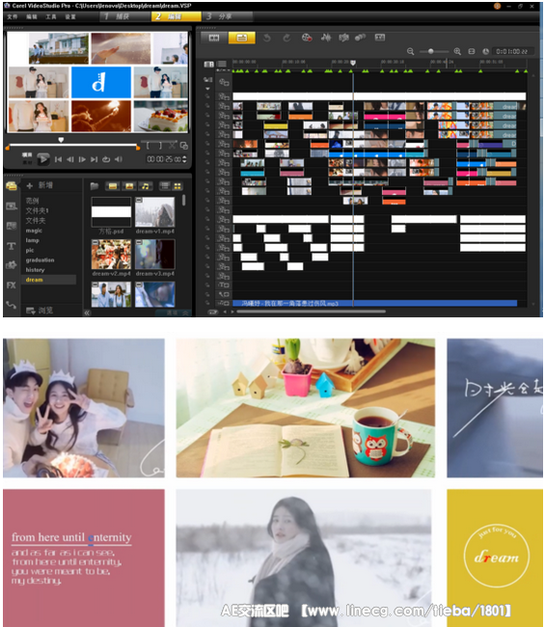Click the timecode up/down stepper
This screenshot has height=627, width=545.
coord(184,159)
